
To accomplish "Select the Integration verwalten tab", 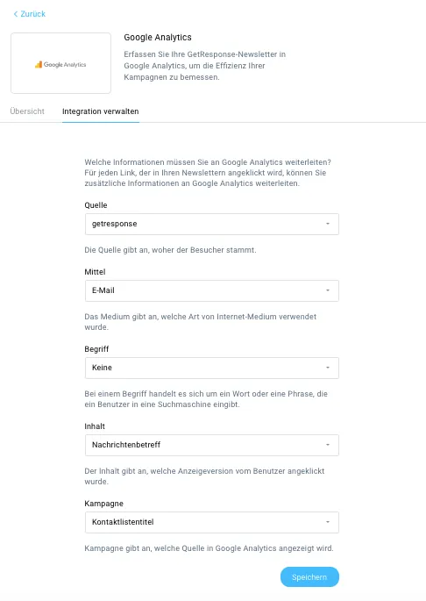I will [101, 111].
